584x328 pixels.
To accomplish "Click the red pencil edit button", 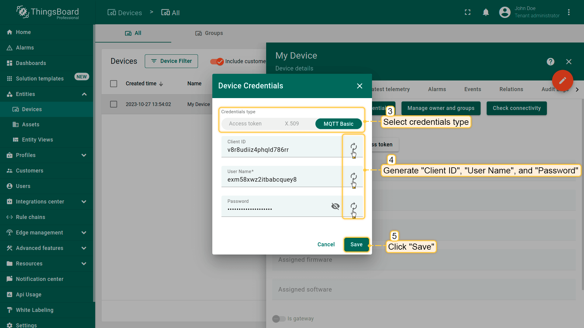I will point(562,80).
